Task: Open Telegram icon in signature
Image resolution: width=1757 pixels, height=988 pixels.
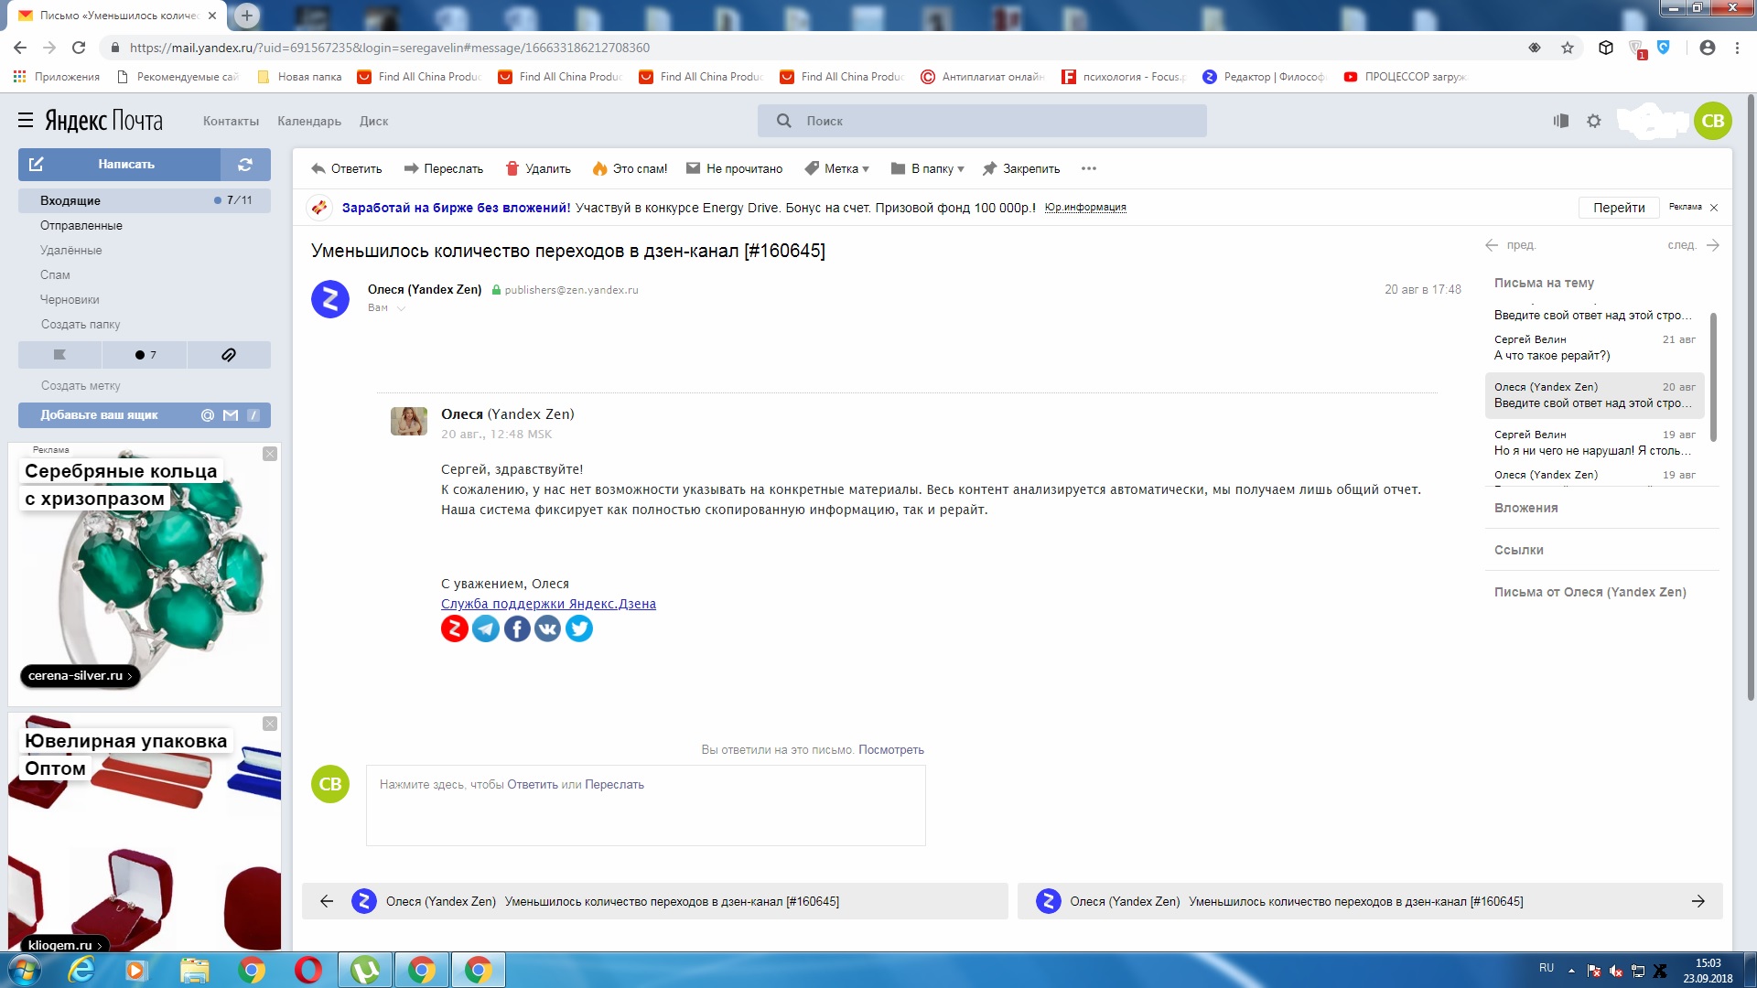Action: pos(486,628)
